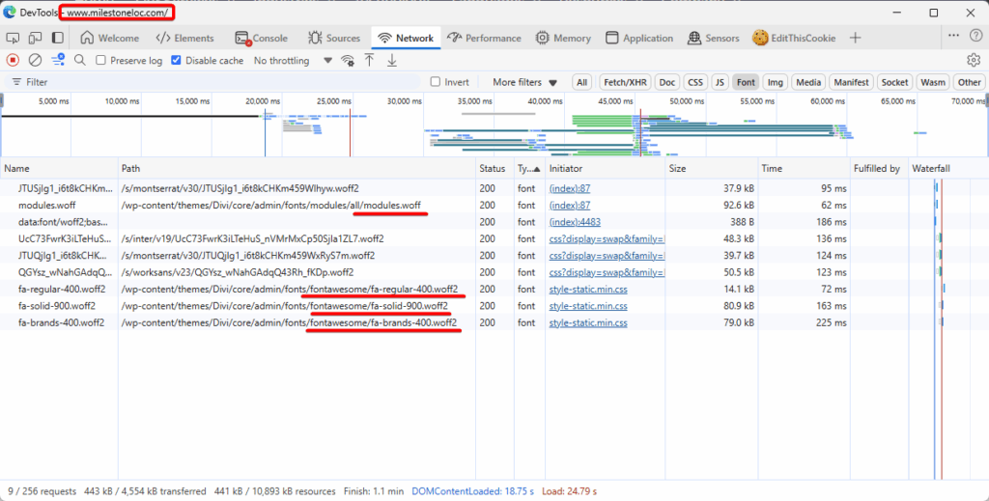Open style-static.min.css initiator for fa-regular-400.woff2
Viewport: 989px width, 501px height.
[x=588, y=290]
